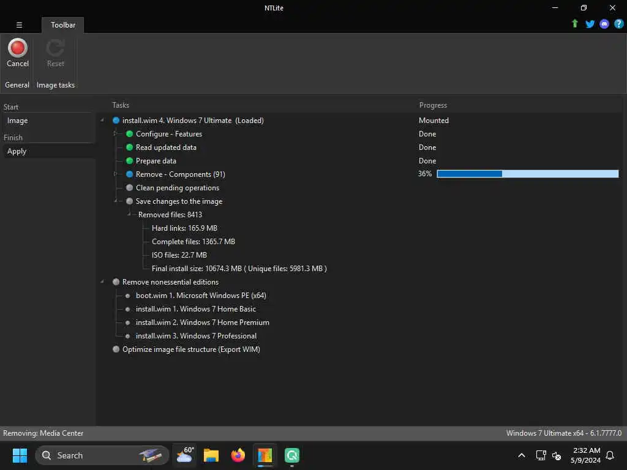Image resolution: width=627 pixels, height=470 pixels.
Task: Click the muted volume tray icon
Action: click(556, 455)
